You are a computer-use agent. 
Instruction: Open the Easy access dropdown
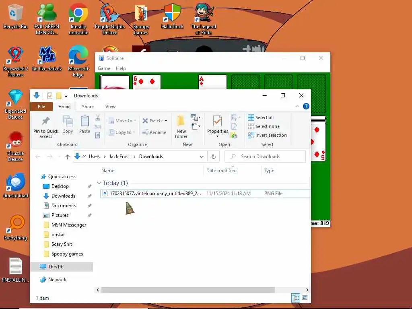(196, 126)
